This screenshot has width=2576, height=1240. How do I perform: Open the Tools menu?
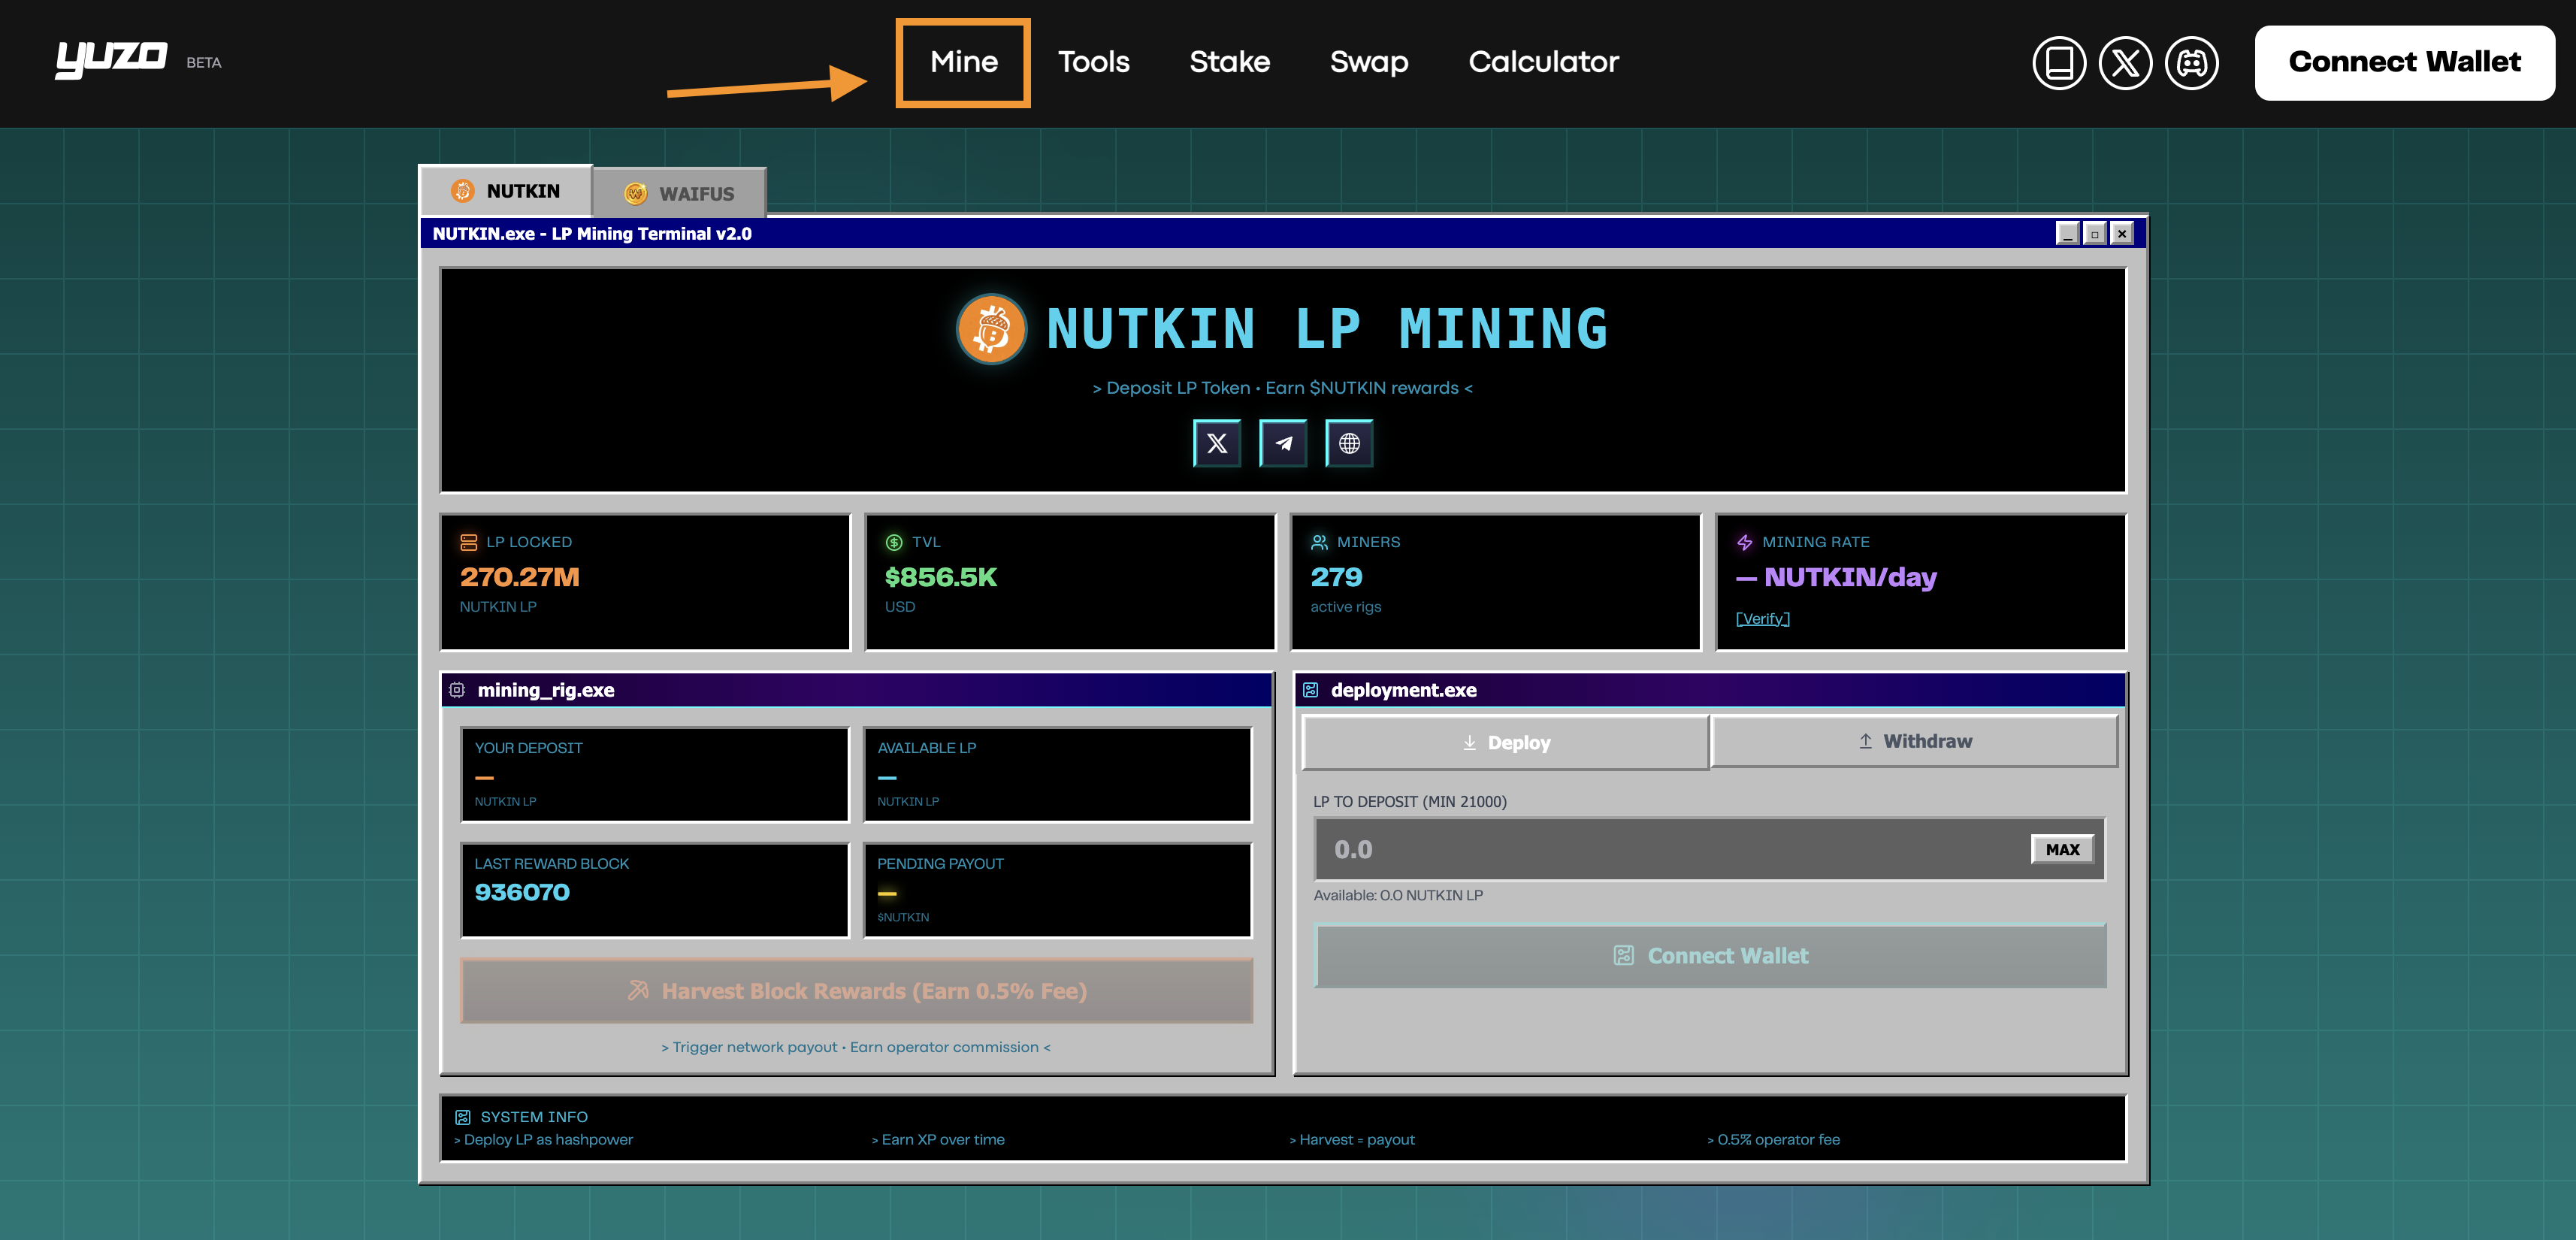pos(1093,62)
